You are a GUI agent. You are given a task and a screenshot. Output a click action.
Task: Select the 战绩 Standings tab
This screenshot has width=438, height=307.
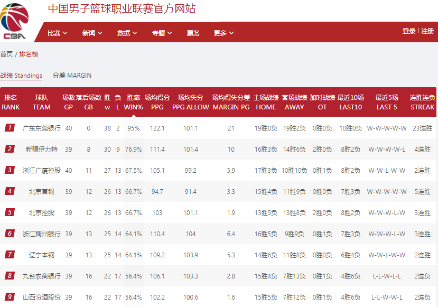(x=21, y=76)
